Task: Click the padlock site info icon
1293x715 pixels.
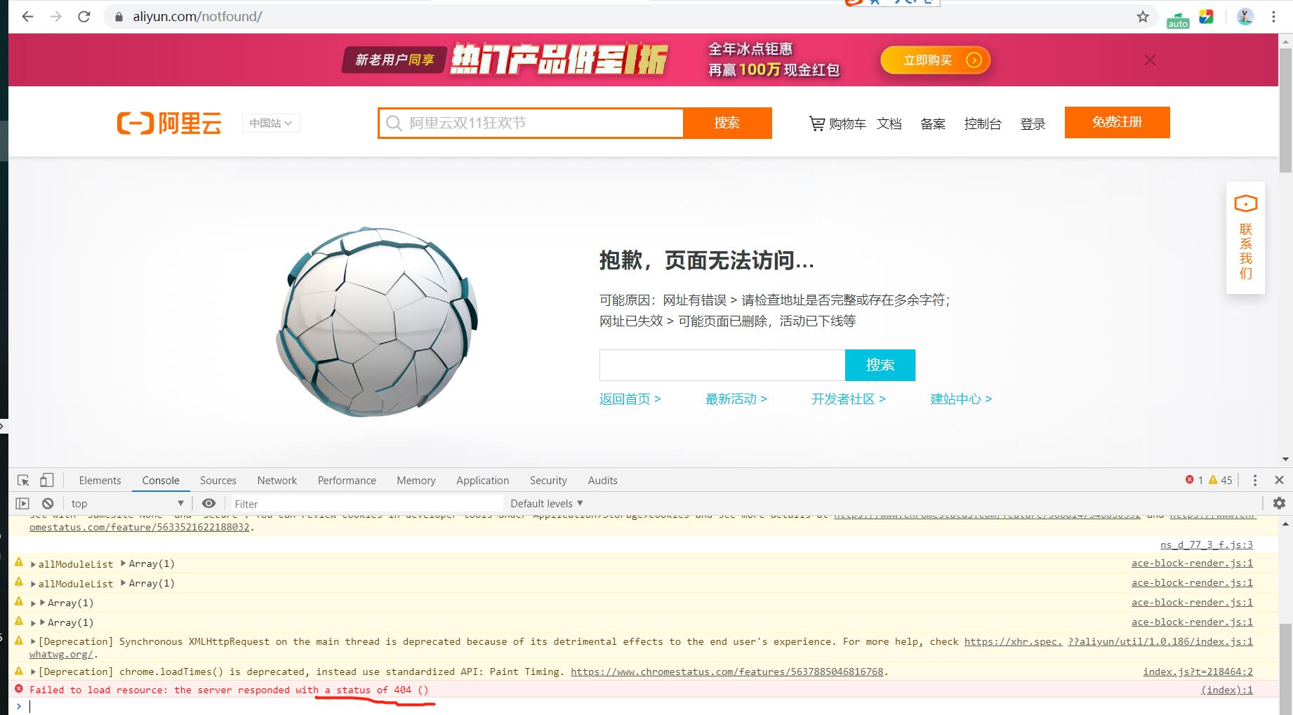Action: (119, 17)
